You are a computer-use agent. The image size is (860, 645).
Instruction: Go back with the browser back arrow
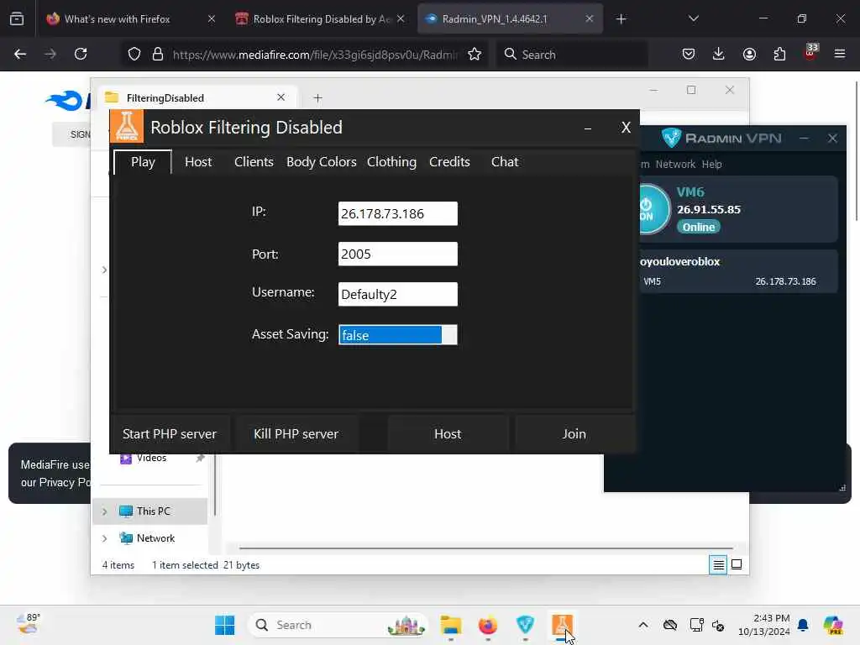coord(20,54)
